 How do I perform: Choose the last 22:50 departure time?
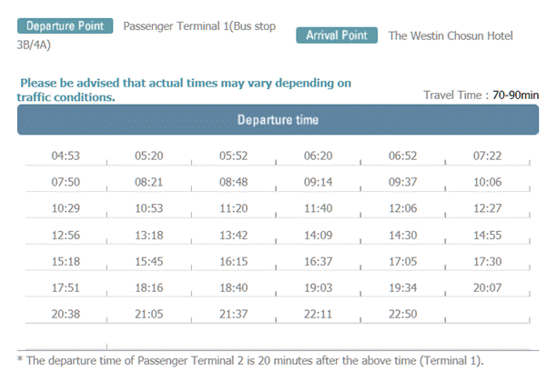402,314
